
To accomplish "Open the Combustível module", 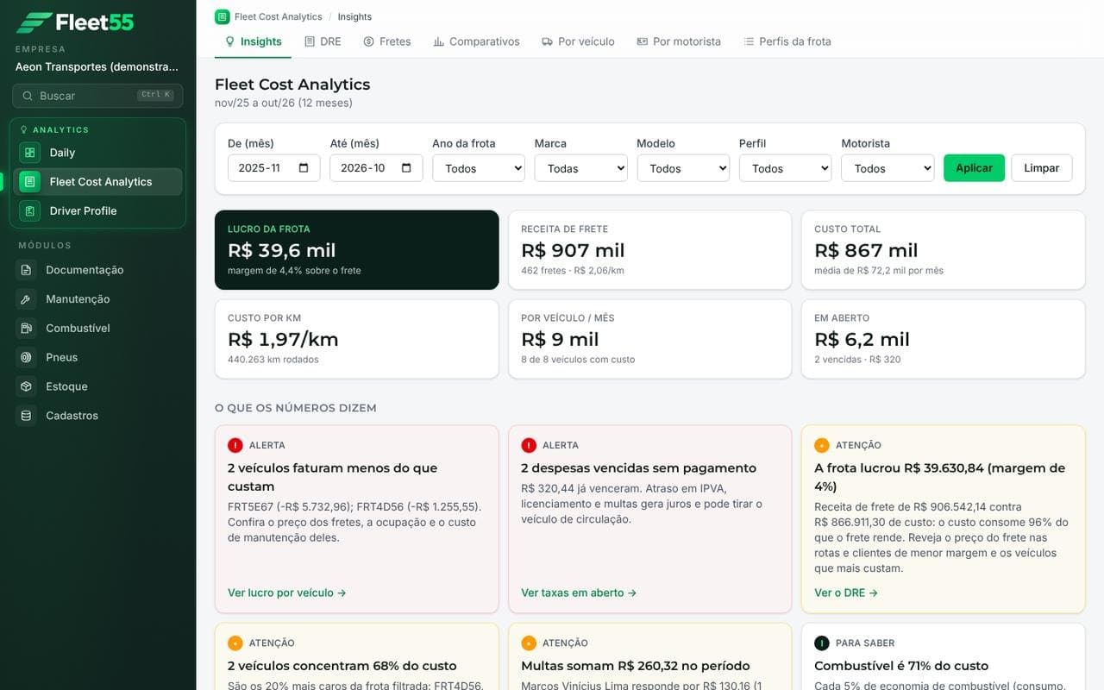I will [x=97, y=329].
